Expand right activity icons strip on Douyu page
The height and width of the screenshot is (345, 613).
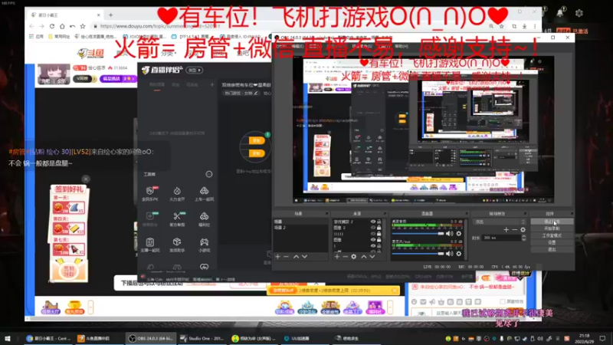390,307
